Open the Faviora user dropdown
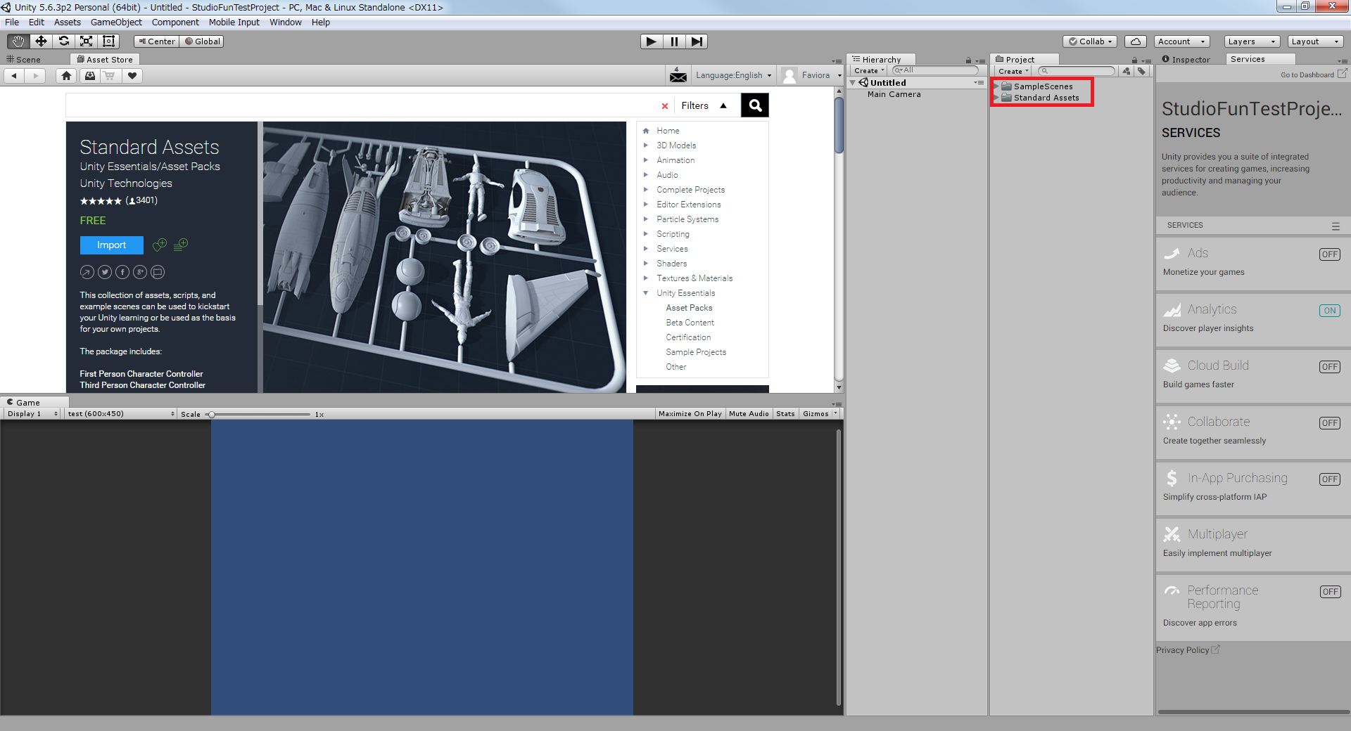This screenshot has height=731, width=1351. tap(811, 75)
